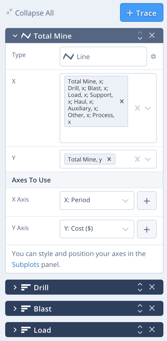
Task: Open the Line trace type selector
Action: coord(103,56)
